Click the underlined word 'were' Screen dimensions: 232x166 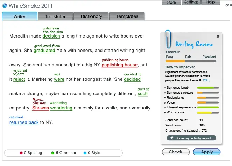tap(59, 79)
